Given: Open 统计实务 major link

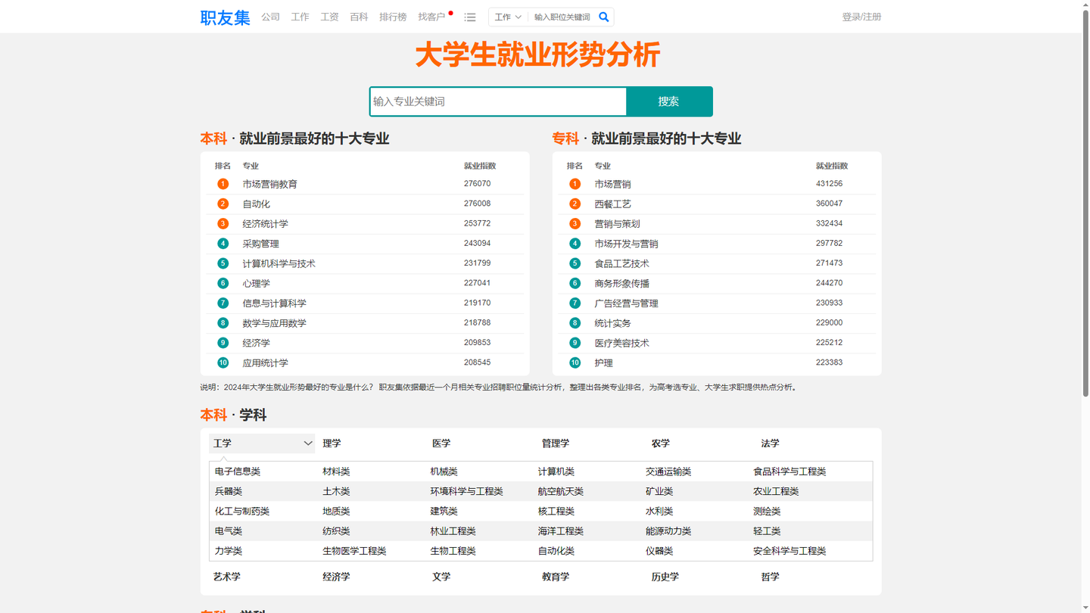Looking at the screenshot, I should [x=613, y=323].
